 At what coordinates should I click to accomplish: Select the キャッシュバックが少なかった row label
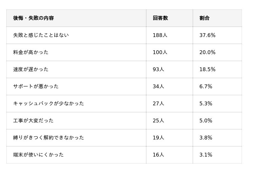click(48, 104)
